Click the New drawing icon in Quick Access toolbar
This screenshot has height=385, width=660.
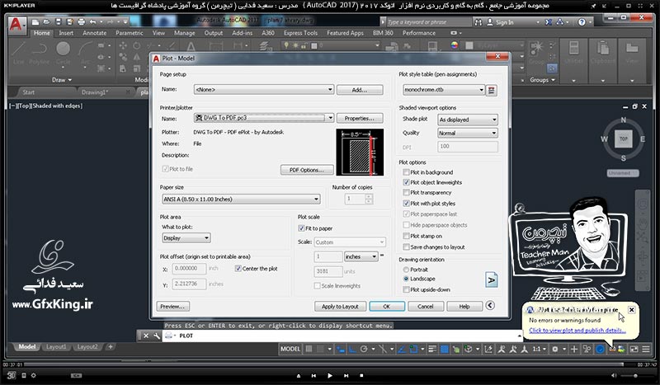pyautogui.click(x=35, y=22)
